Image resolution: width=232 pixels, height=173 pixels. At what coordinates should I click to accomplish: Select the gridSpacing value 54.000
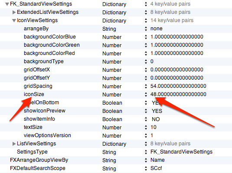[178, 86]
